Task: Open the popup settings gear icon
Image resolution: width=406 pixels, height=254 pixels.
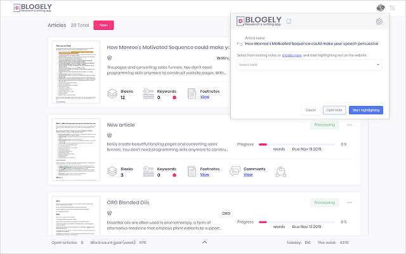Action: [379, 22]
